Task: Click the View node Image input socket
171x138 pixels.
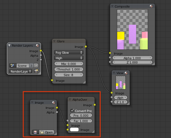Action: (x=112, y=93)
